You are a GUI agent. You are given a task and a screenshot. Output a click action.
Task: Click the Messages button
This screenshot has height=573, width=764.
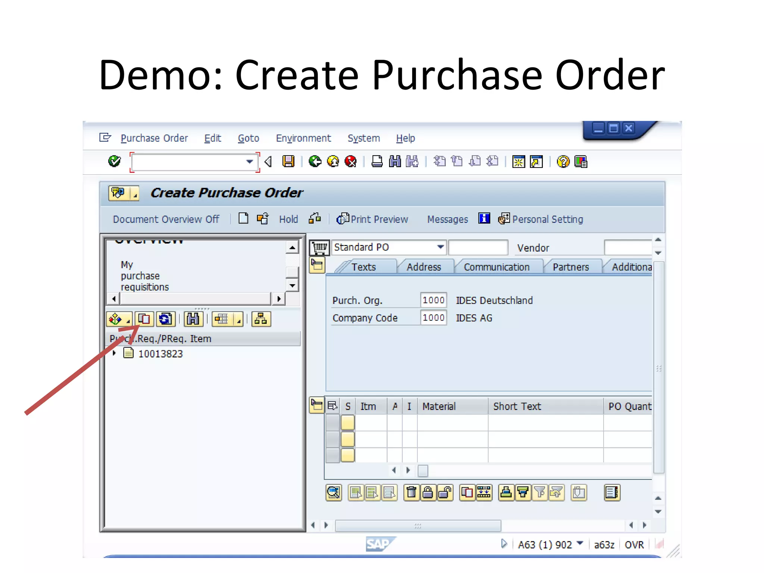click(448, 219)
